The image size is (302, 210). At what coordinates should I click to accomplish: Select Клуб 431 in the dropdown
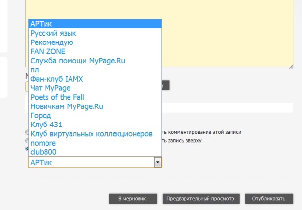point(95,125)
